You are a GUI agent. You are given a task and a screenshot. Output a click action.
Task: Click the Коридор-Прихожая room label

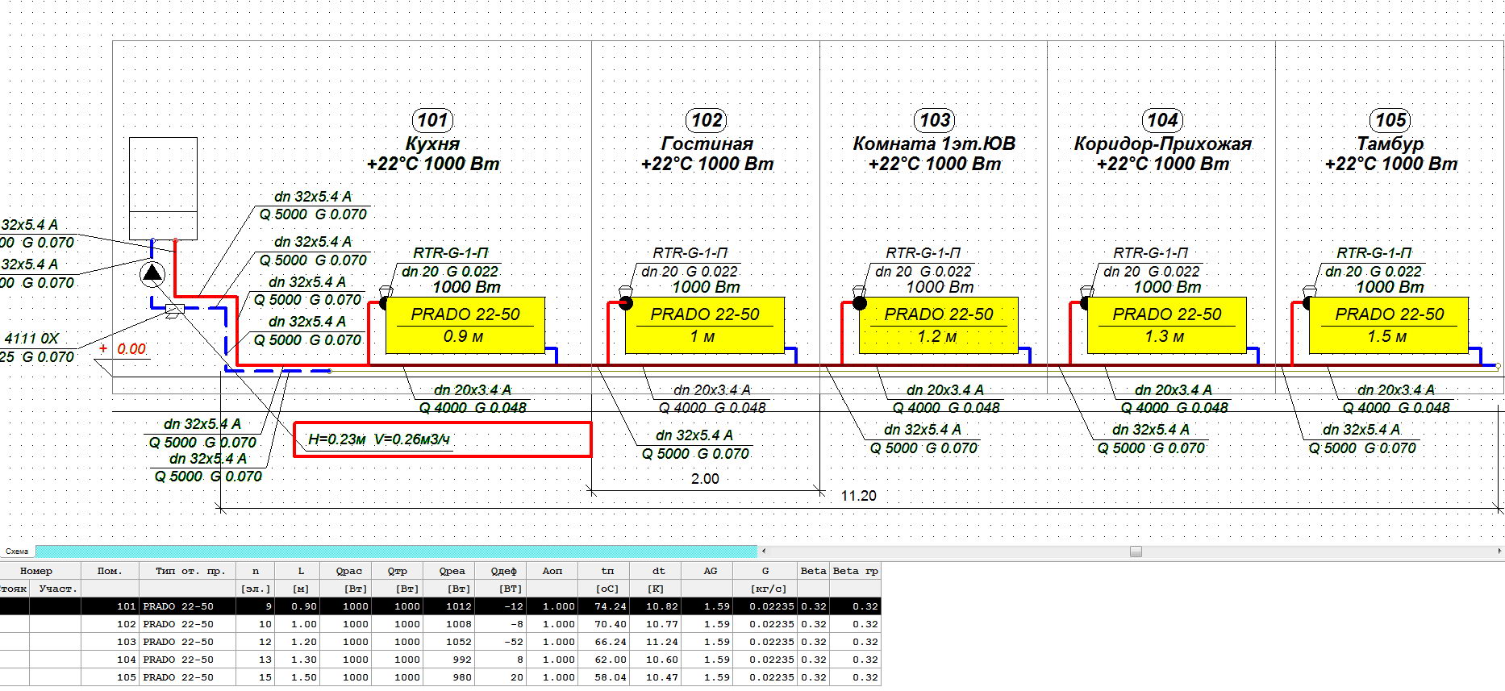(x=1163, y=144)
